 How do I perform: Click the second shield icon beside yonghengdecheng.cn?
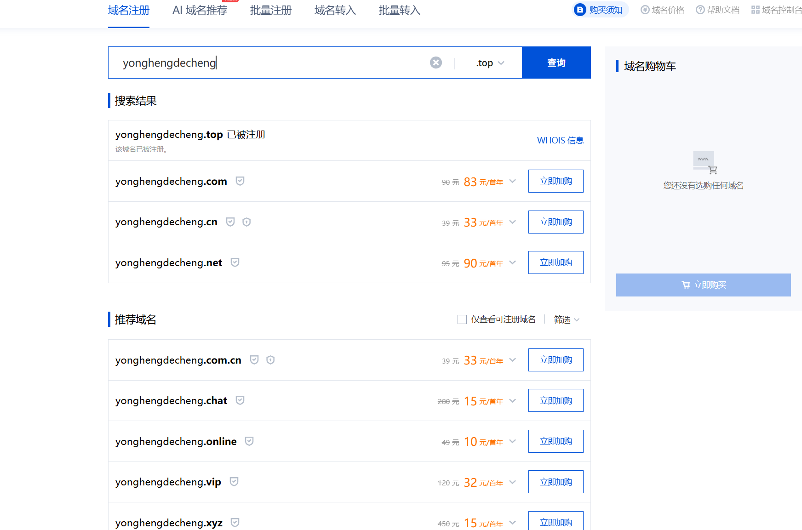pyautogui.click(x=246, y=222)
